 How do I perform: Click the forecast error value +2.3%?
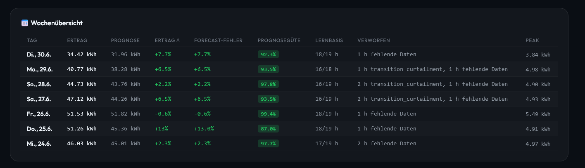202,144
